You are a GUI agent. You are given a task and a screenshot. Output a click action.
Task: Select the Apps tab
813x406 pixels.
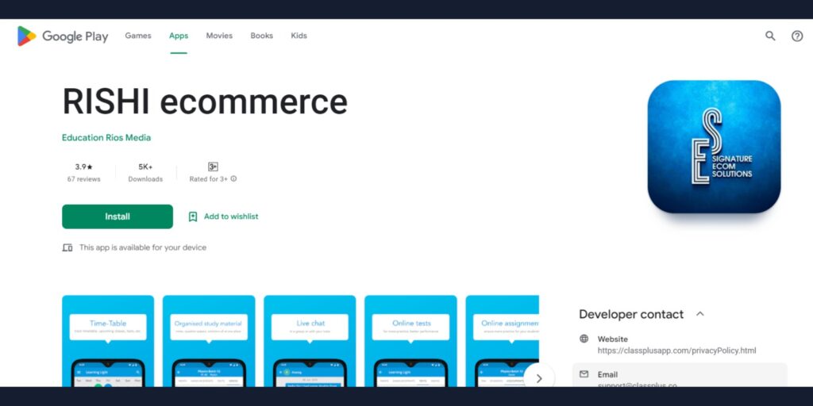[179, 36]
